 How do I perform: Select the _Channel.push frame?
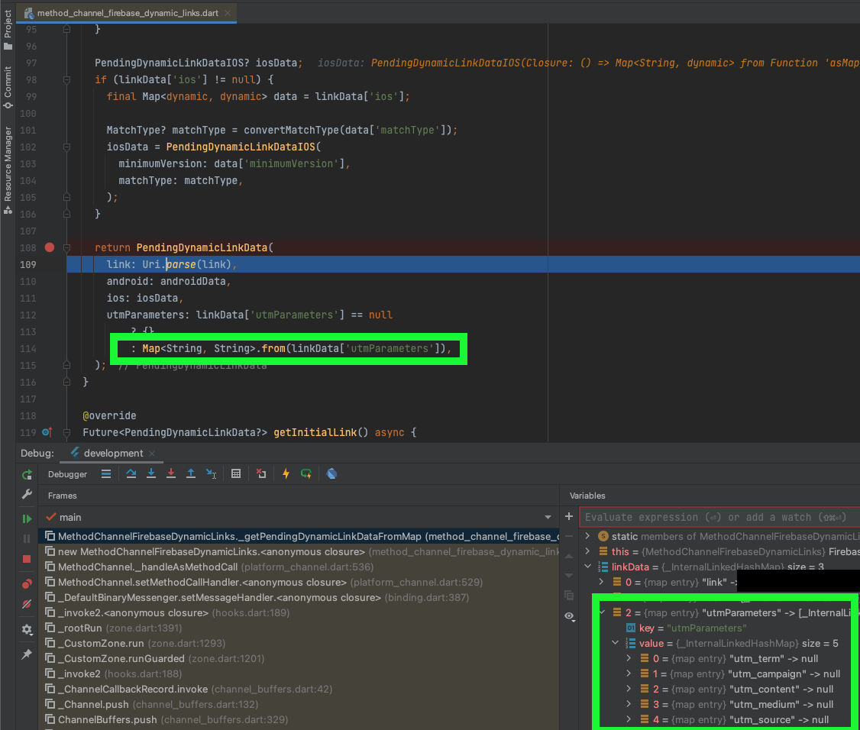(299, 705)
